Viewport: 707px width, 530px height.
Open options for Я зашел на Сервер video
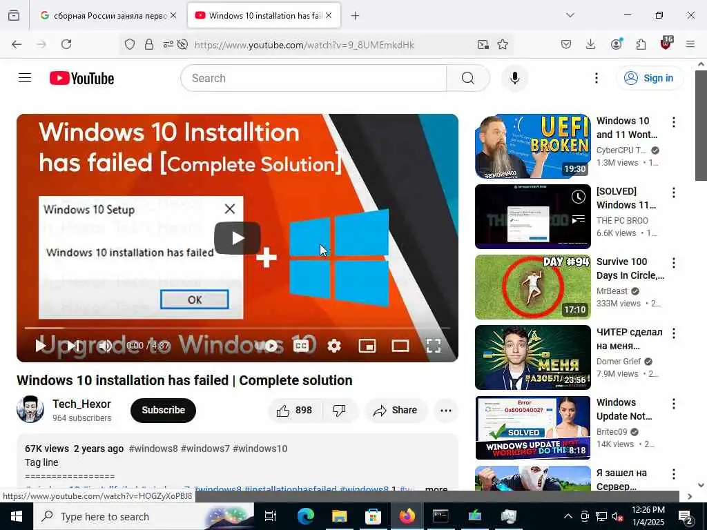673,473
